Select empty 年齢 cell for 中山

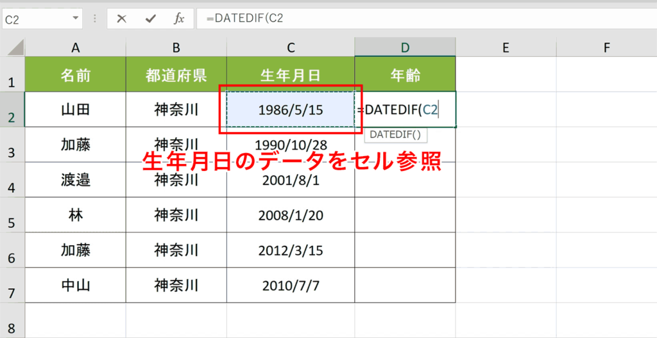click(405, 286)
